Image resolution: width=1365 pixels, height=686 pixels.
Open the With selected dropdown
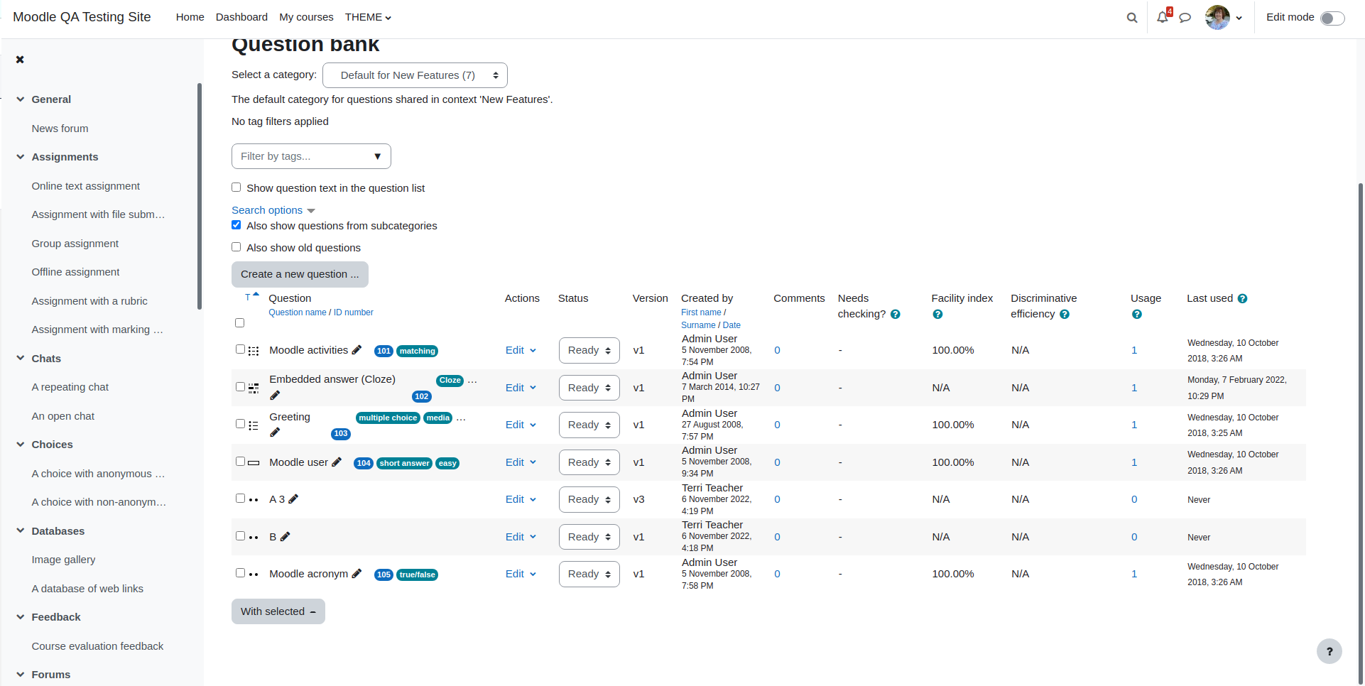(x=278, y=611)
